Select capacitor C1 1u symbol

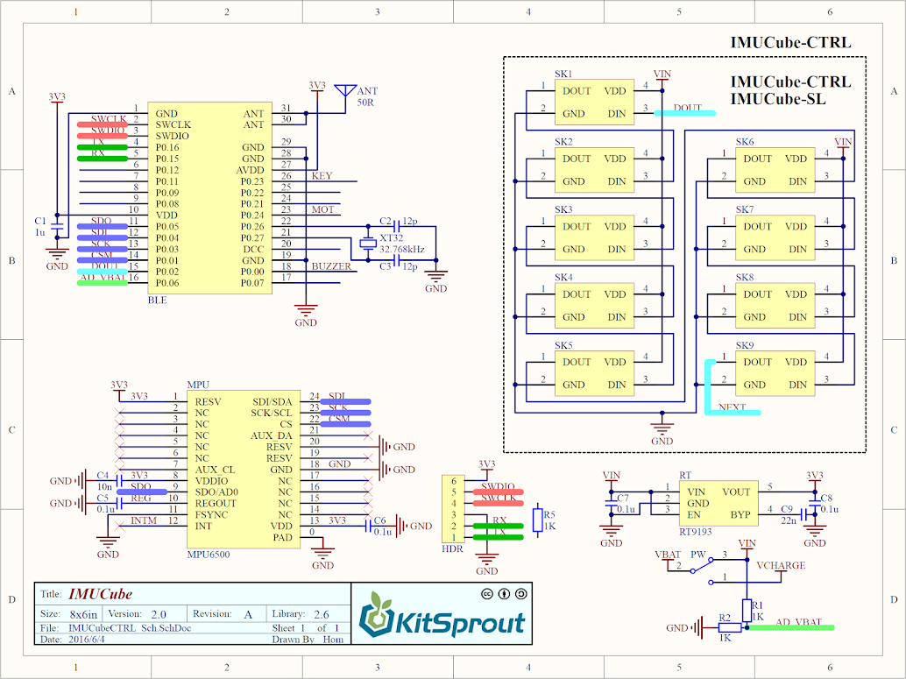pyautogui.click(x=57, y=227)
